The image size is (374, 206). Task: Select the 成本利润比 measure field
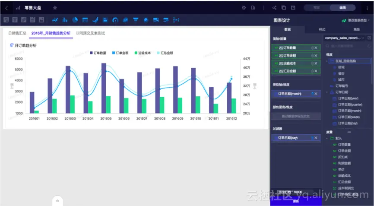pos(346,188)
